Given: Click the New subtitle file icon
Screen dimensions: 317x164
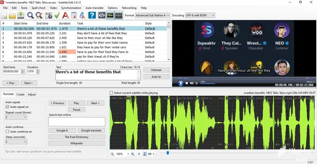Looking at the screenshot, I should pyautogui.click(x=4, y=15).
